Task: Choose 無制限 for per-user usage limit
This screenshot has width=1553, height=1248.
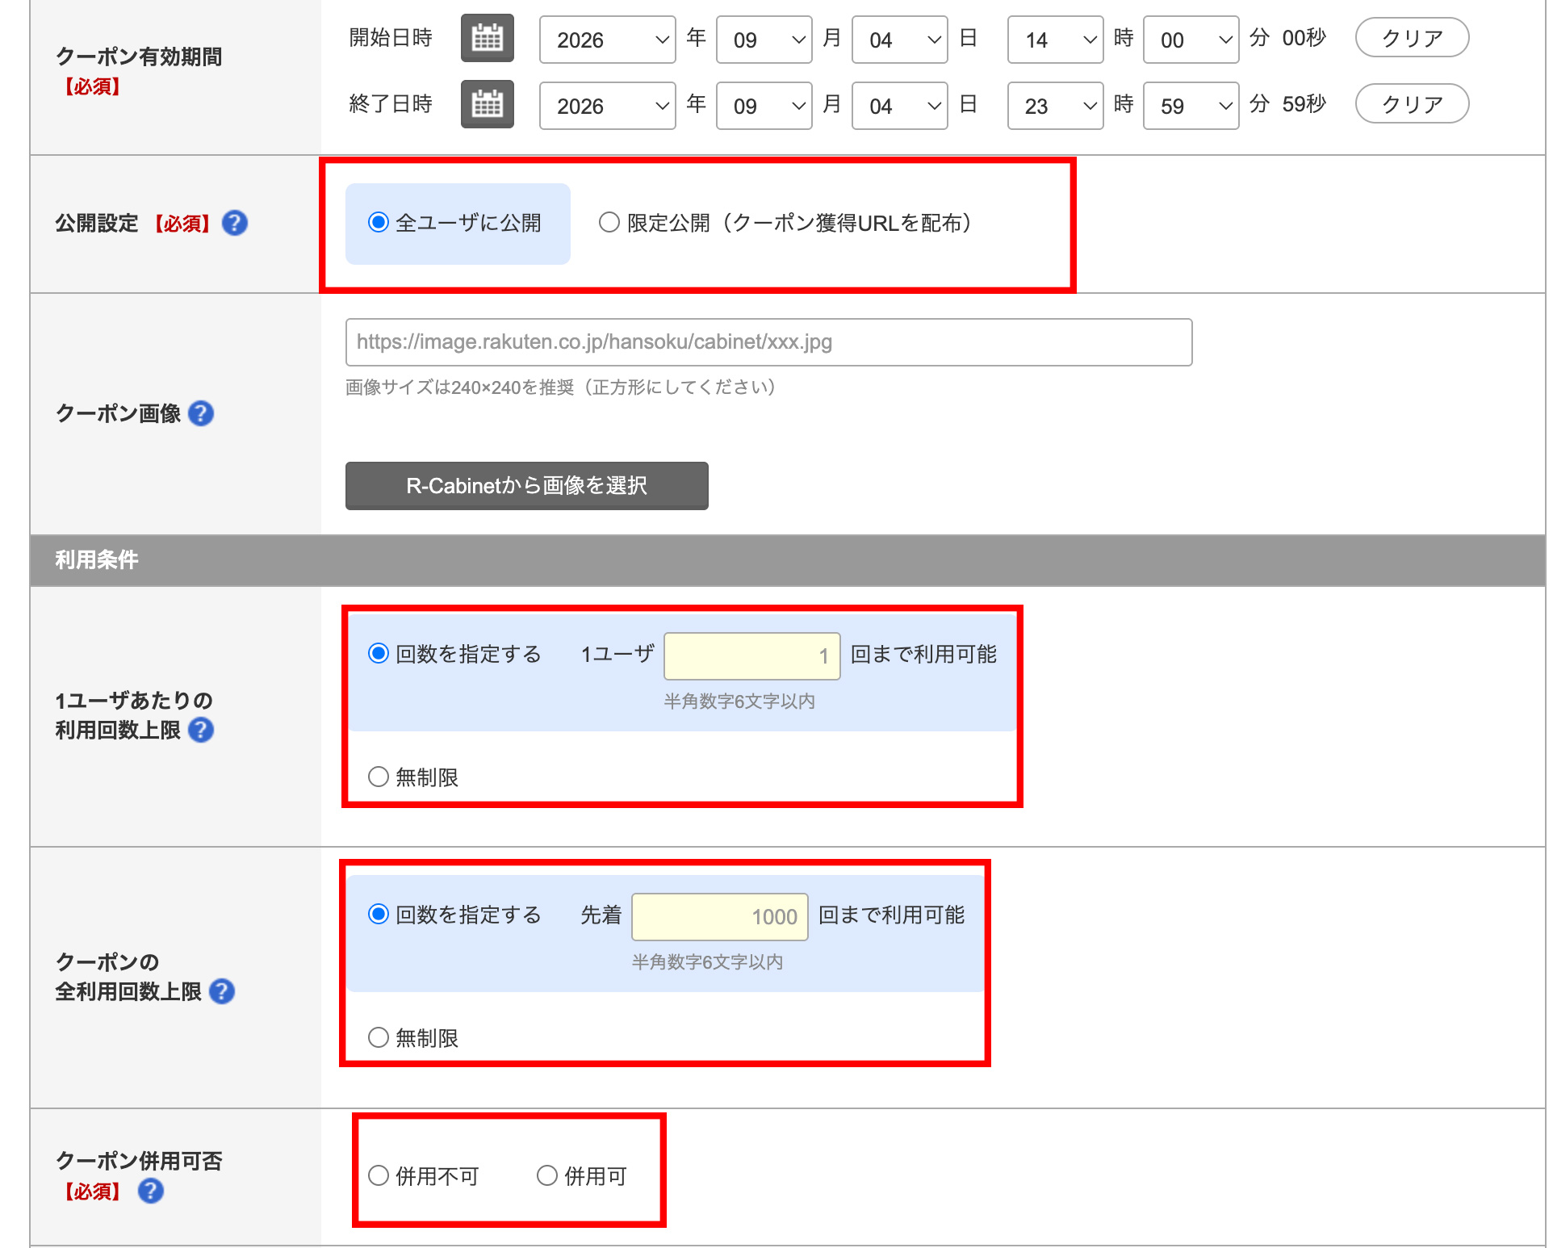Action: click(379, 777)
